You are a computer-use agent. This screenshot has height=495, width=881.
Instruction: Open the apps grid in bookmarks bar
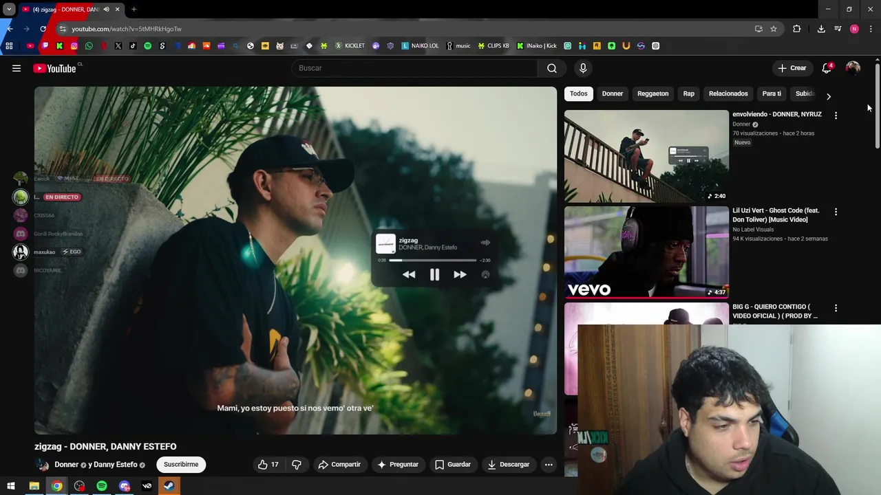tap(9, 46)
